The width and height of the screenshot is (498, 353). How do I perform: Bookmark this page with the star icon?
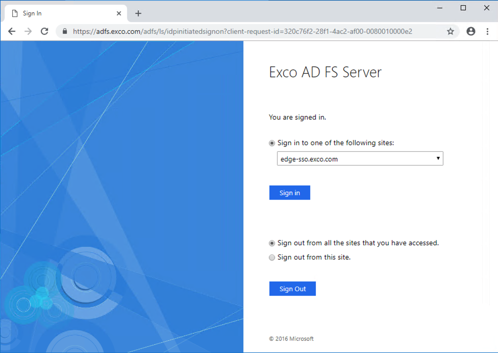point(451,31)
